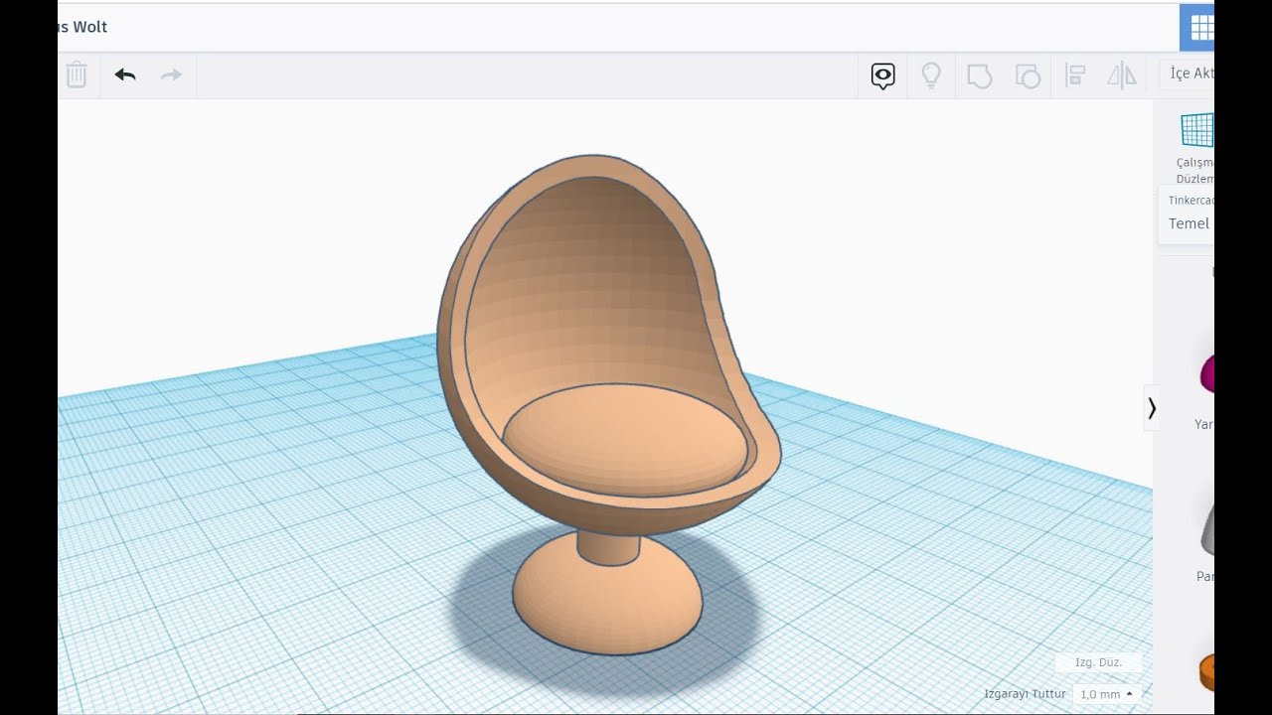Ungroup the selected shape
Viewport: 1272px width, 715px height.
point(1028,75)
